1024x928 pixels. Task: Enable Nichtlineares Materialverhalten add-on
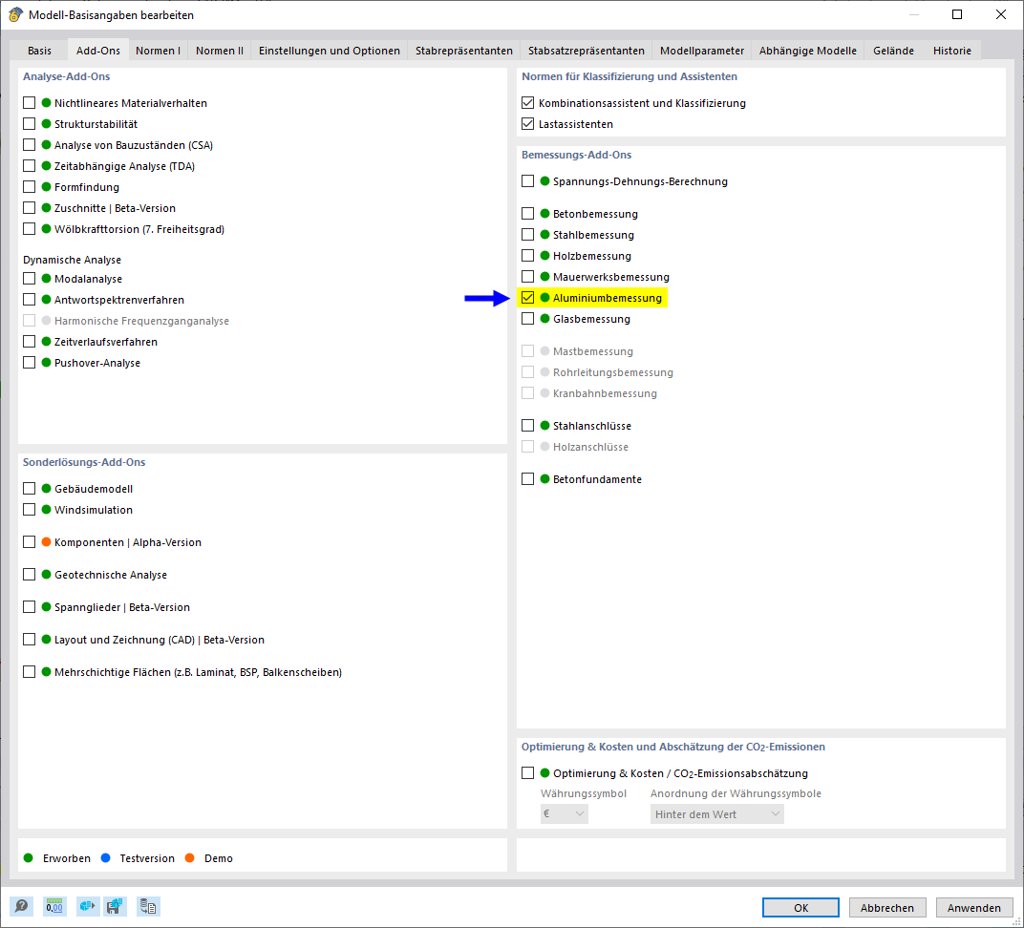pyautogui.click(x=29, y=102)
